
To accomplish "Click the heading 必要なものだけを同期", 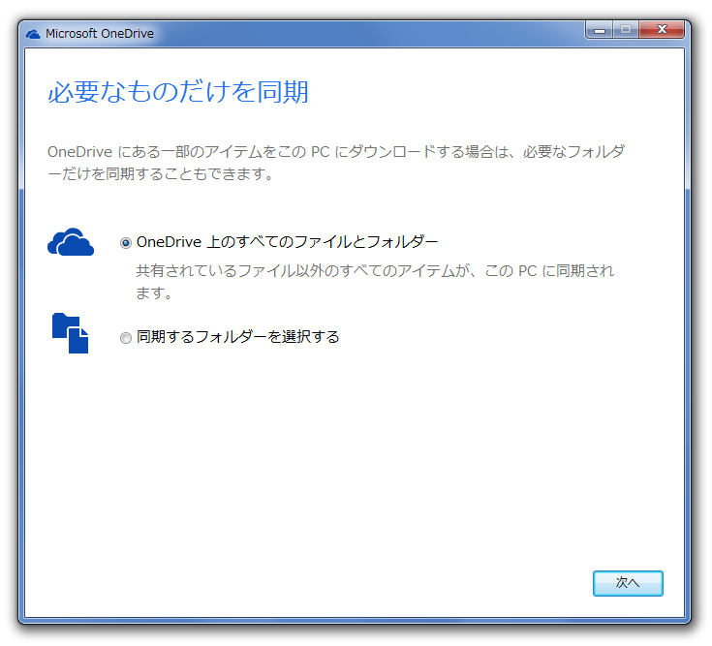I will coord(178,92).
